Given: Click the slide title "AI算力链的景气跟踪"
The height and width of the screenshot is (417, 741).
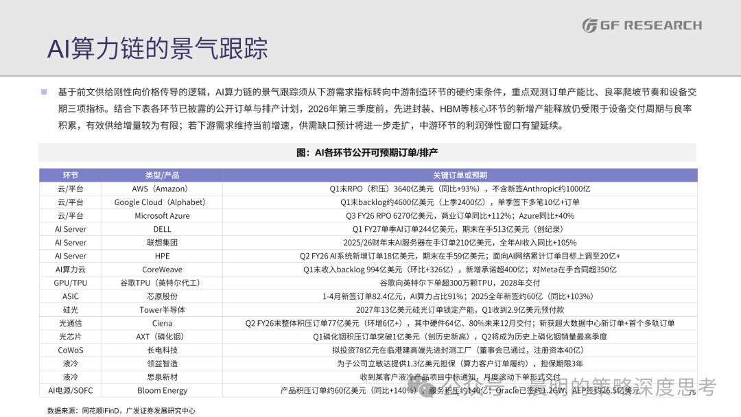Looking at the screenshot, I should [x=157, y=49].
